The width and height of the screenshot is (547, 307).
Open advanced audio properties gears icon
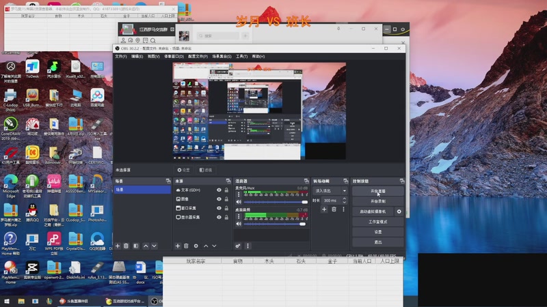coord(238,246)
